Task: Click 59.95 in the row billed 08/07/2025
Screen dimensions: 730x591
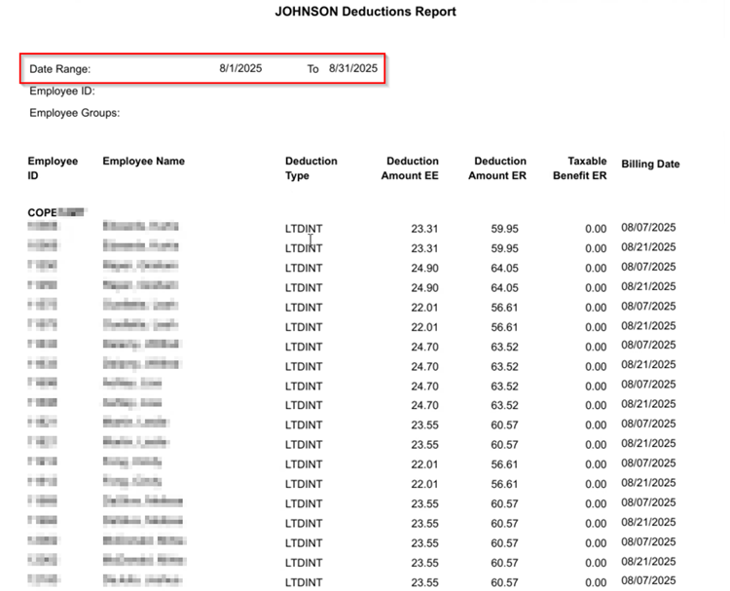Action: click(x=504, y=229)
